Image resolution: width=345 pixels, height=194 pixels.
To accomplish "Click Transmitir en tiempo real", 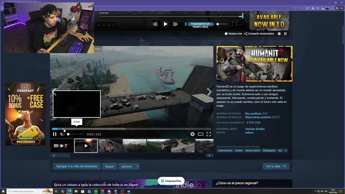I will click(200, 25).
